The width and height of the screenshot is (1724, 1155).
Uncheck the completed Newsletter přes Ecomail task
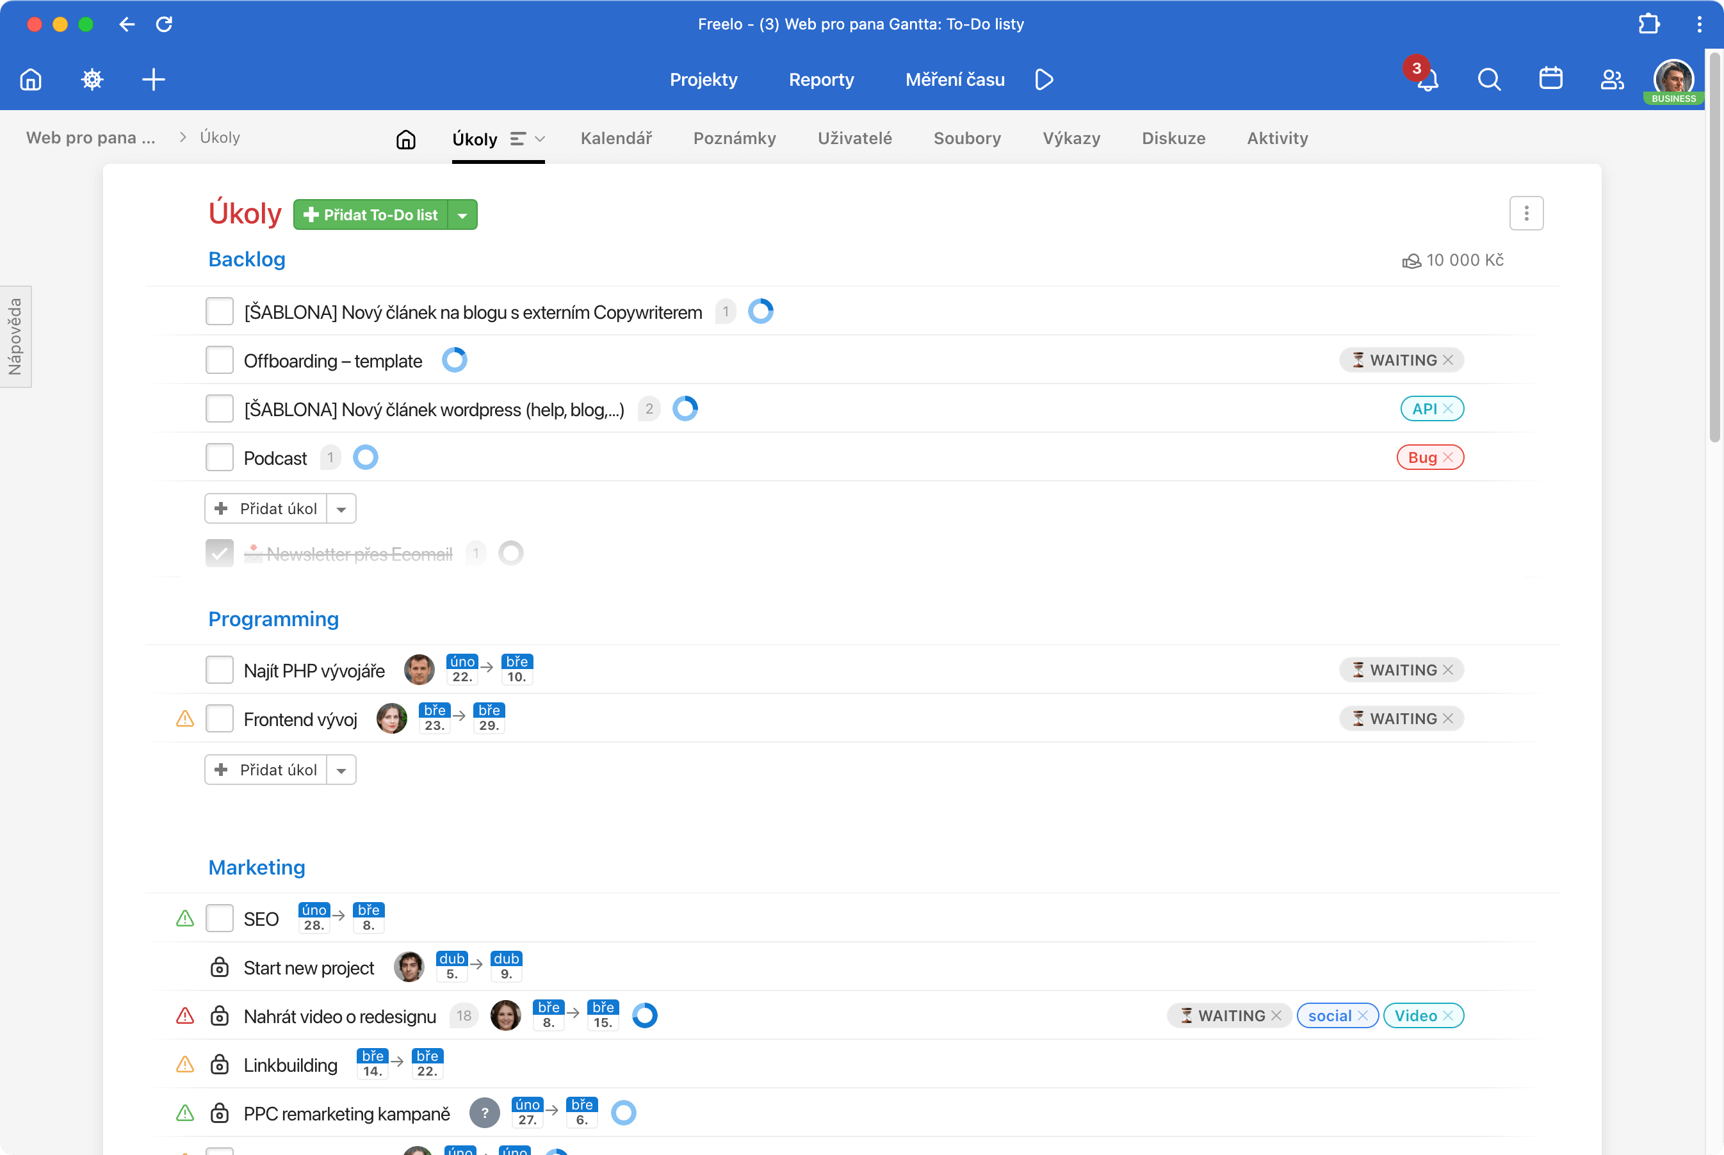click(220, 553)
